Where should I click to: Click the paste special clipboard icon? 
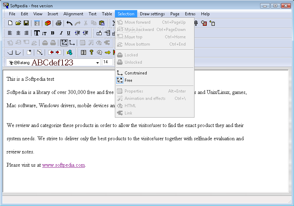[212, 23]
